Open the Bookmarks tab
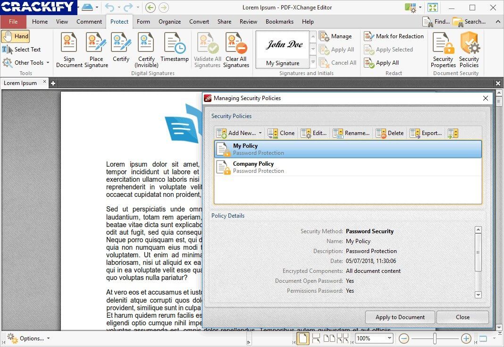The image size is (504, 347). [279, 22]
